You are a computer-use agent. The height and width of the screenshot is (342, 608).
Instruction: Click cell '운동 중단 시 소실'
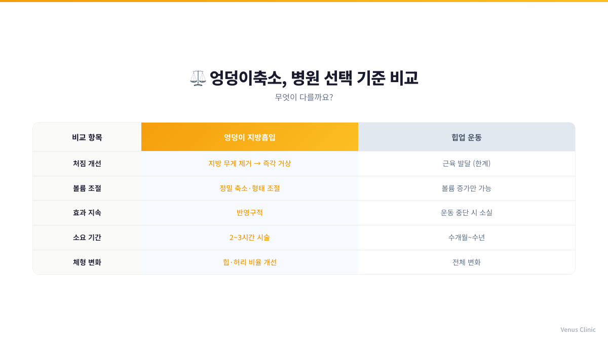[467, 213]
